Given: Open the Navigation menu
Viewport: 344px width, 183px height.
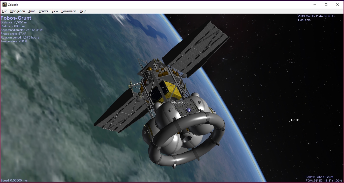Looking at the screenshot, I should (18, 11).
